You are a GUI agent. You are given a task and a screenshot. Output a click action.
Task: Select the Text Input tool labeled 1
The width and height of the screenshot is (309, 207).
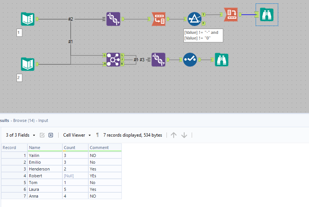tap(28, 19)
